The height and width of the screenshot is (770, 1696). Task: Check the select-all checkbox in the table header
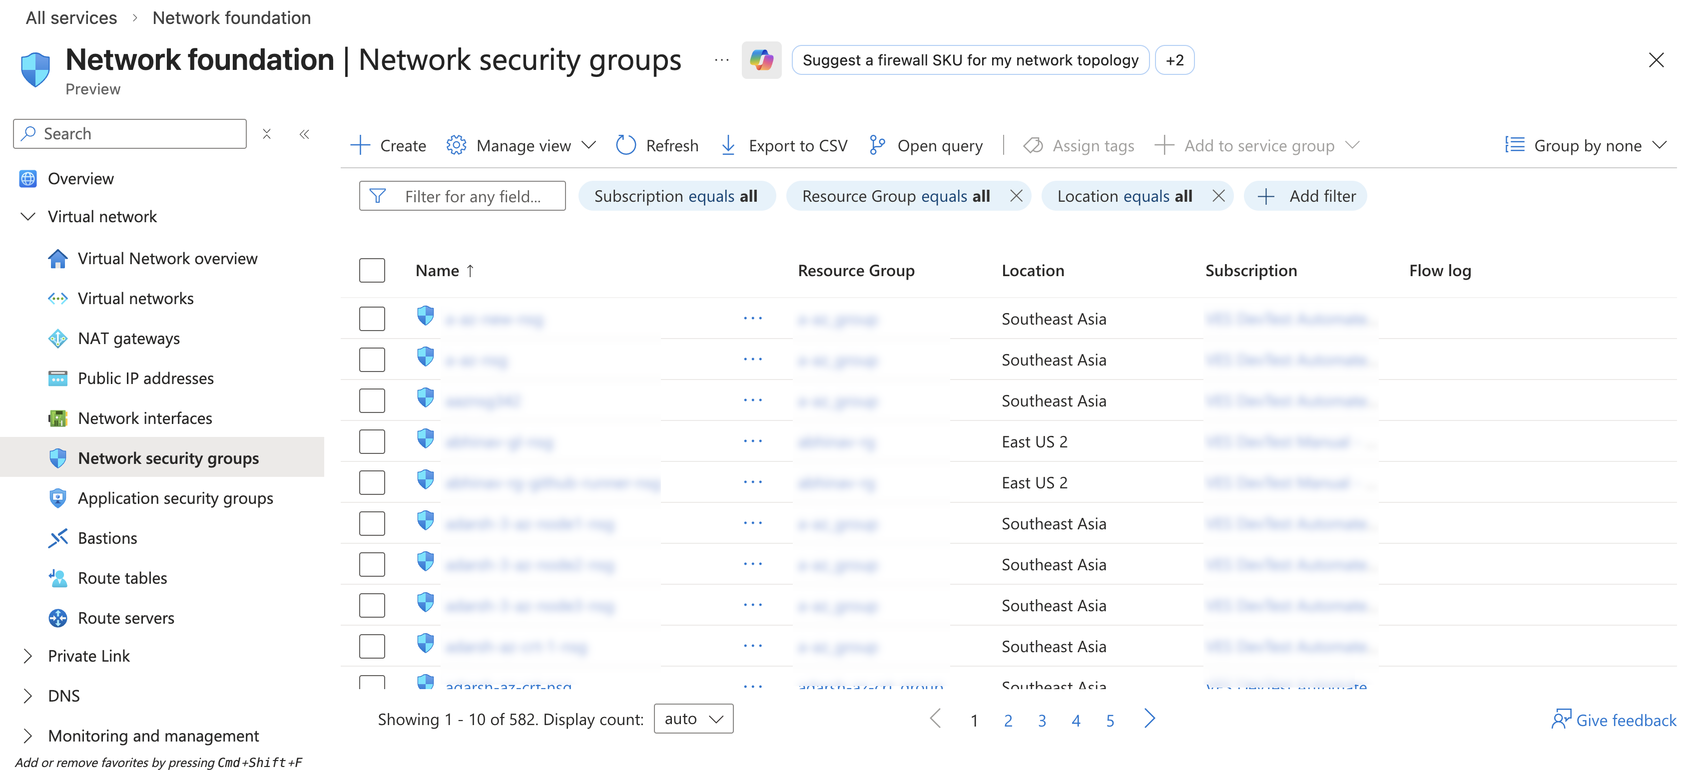[x=372, y=270]
